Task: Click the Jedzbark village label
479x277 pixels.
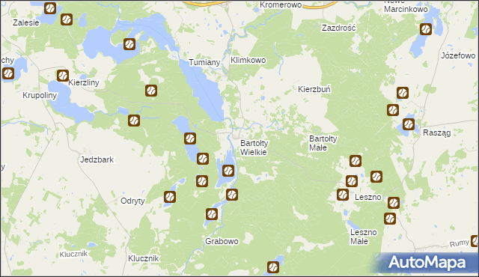Action: coord(97,159)
